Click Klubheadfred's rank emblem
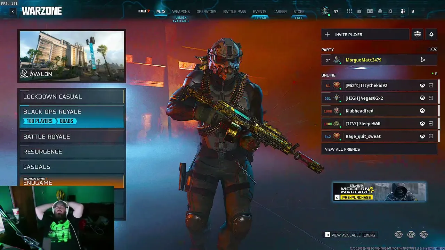Screen dimensions: 445x250 337,111
